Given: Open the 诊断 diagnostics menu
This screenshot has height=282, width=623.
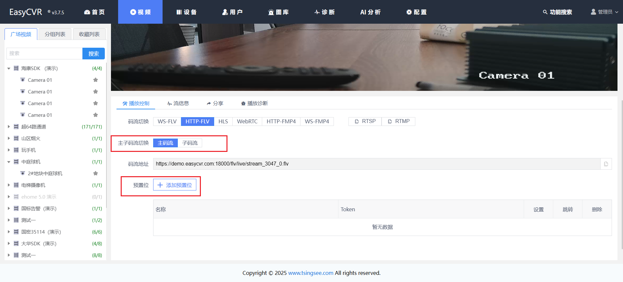Looking at the screenshot, I should pyautogui.click(x=324, y=12).
